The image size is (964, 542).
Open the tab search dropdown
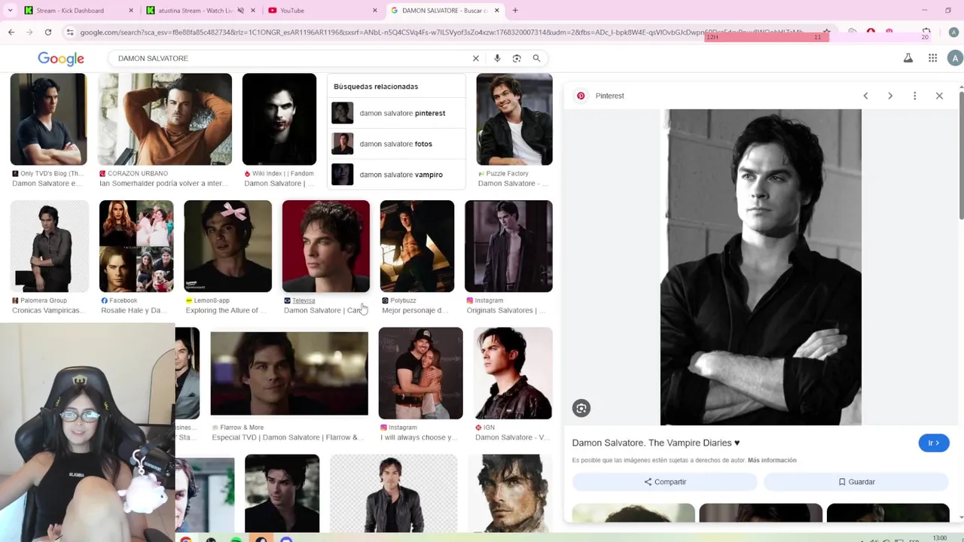[10, 11]
